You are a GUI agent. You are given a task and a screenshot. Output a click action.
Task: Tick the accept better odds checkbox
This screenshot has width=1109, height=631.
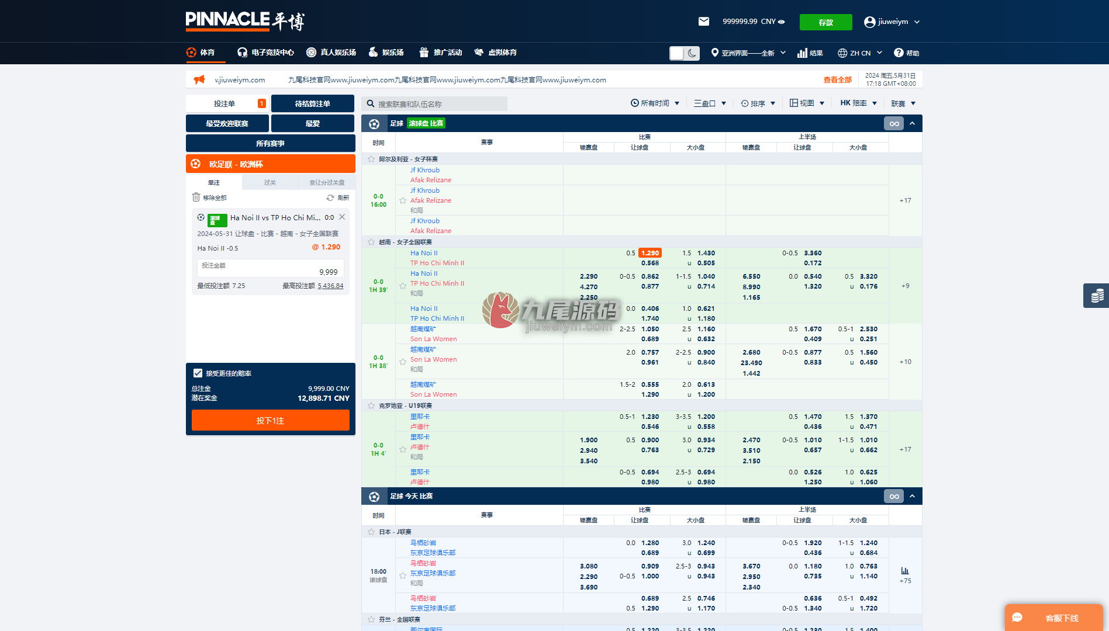(198, 373)
